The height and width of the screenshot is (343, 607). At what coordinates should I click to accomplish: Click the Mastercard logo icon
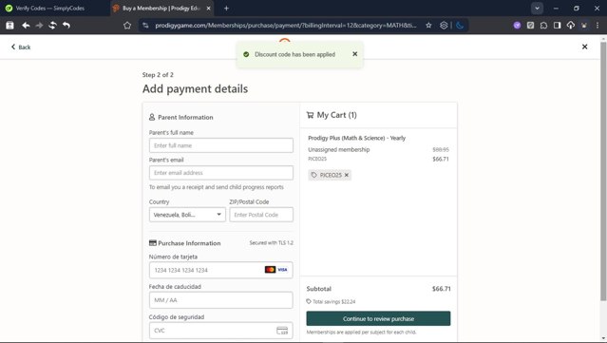click(270, 270)
